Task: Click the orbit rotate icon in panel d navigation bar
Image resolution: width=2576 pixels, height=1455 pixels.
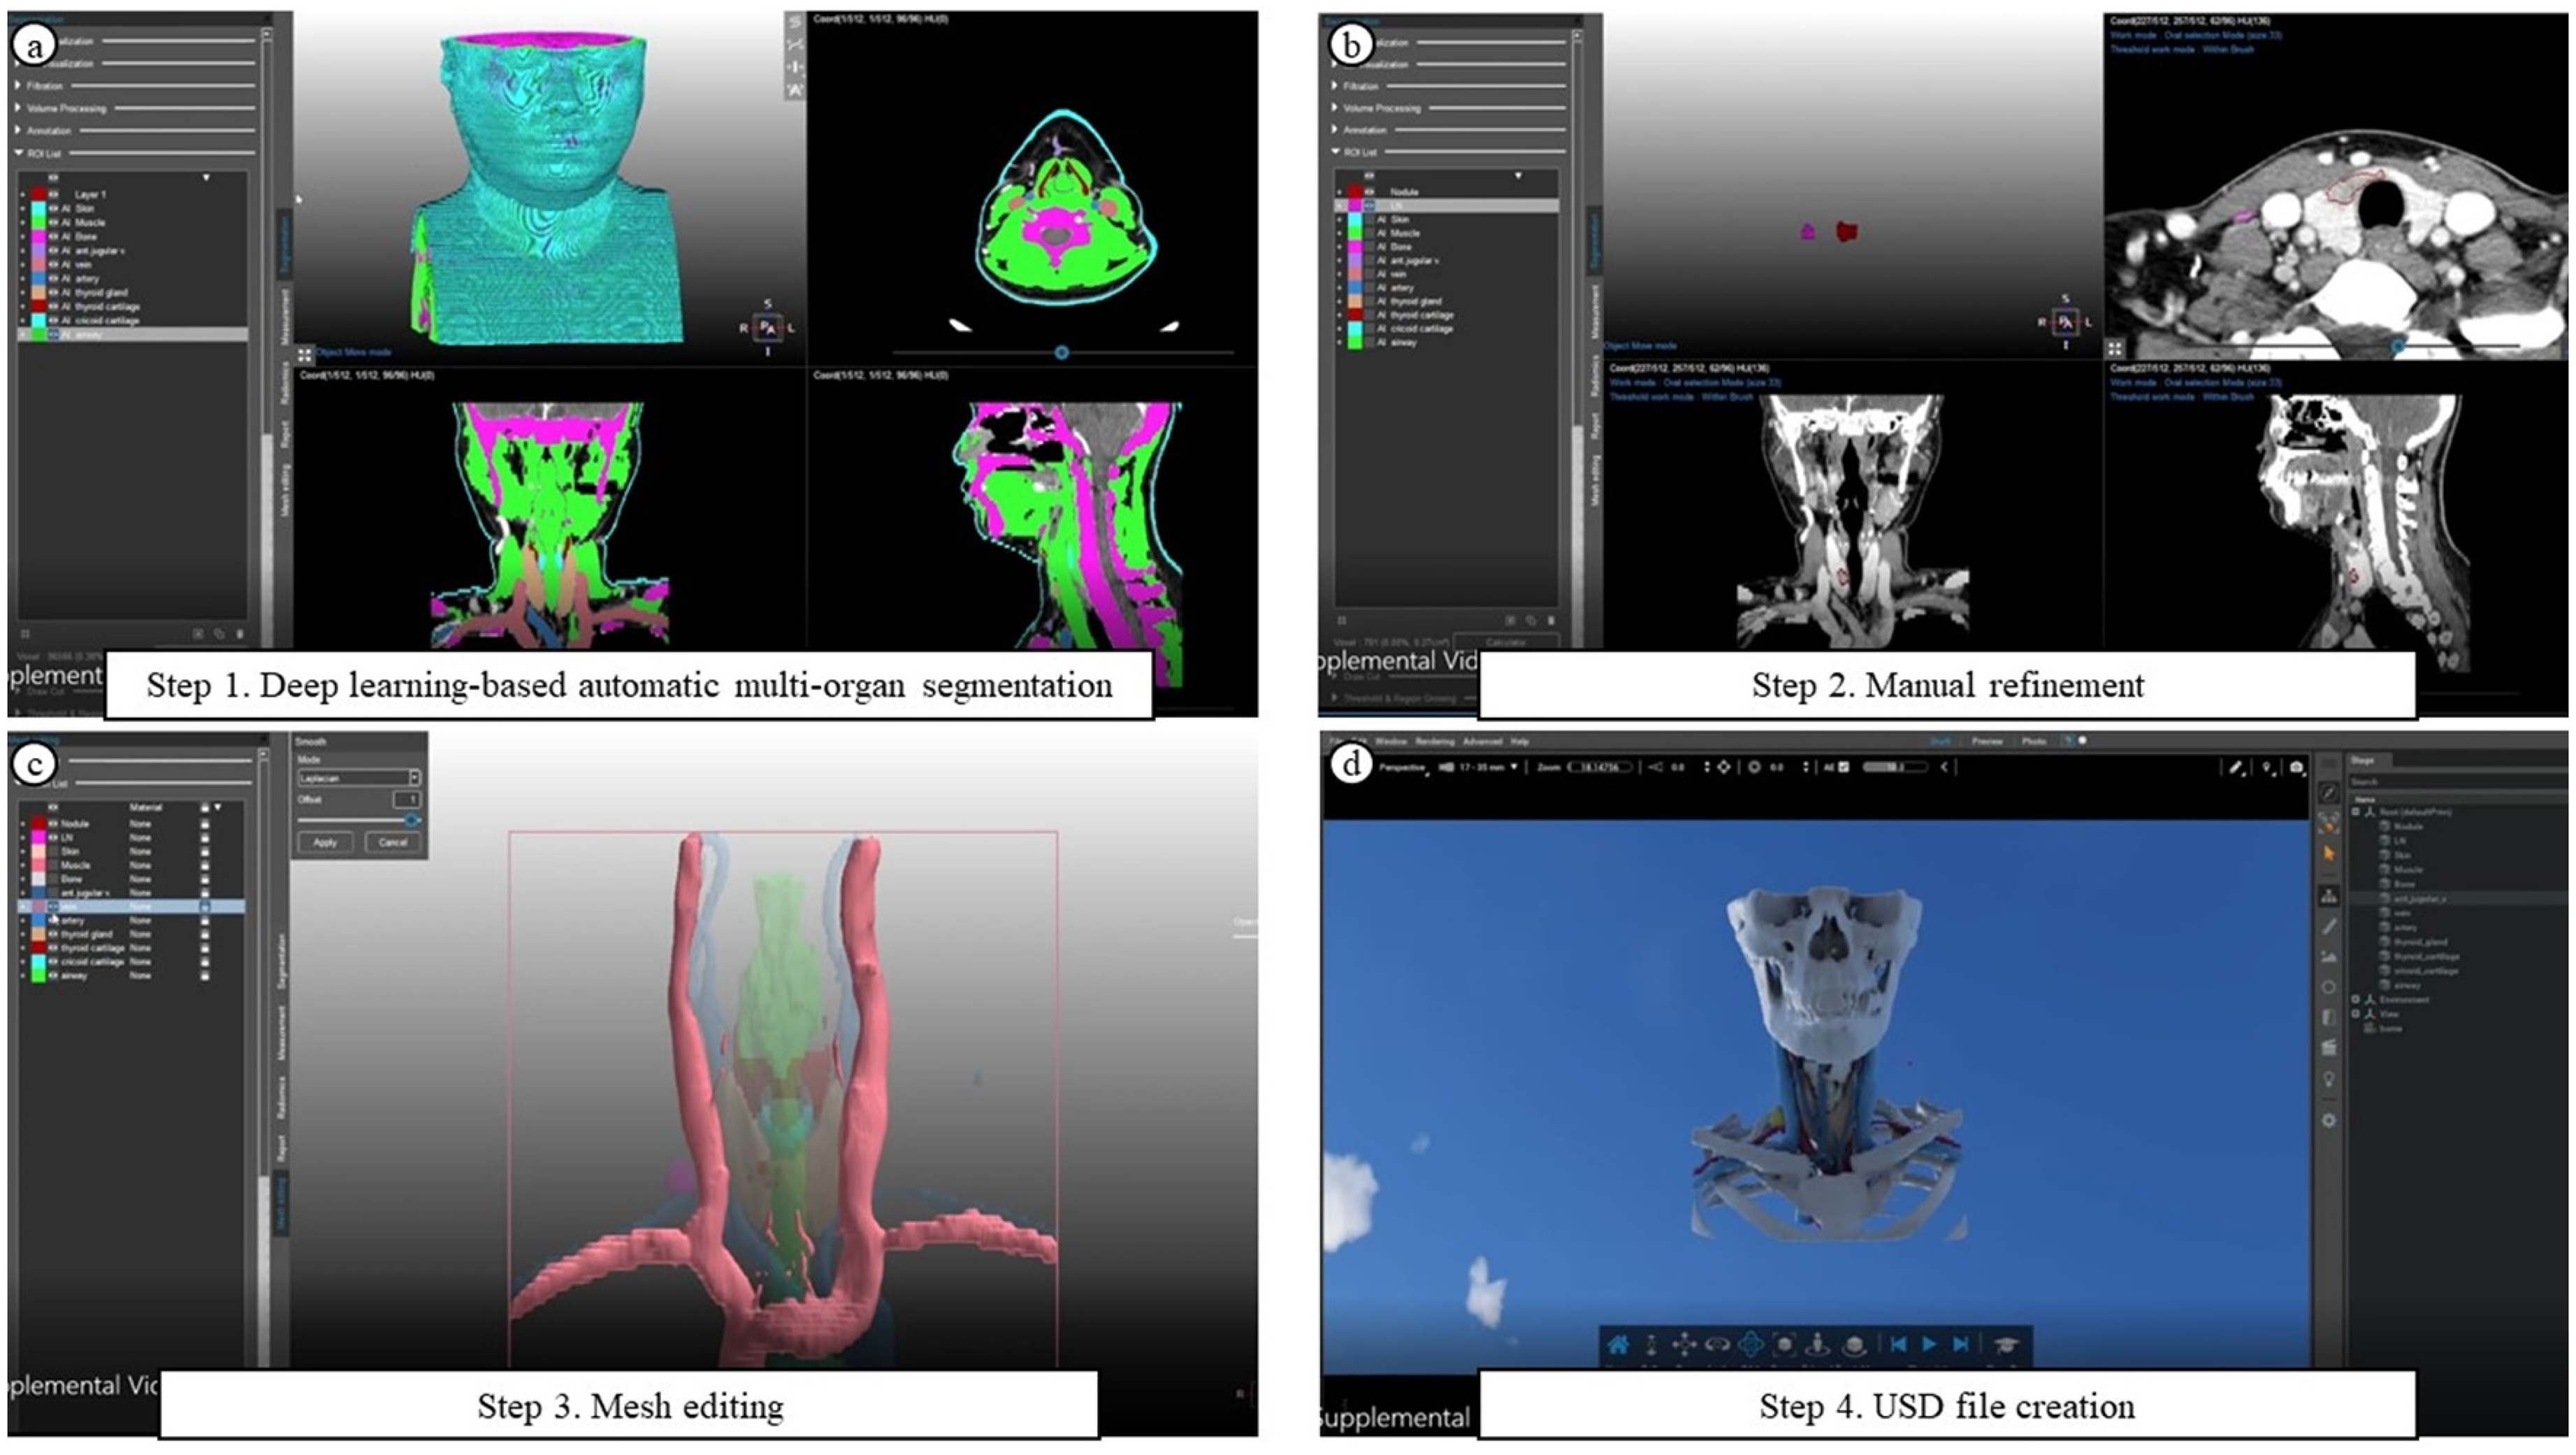Action: 1717,1344
